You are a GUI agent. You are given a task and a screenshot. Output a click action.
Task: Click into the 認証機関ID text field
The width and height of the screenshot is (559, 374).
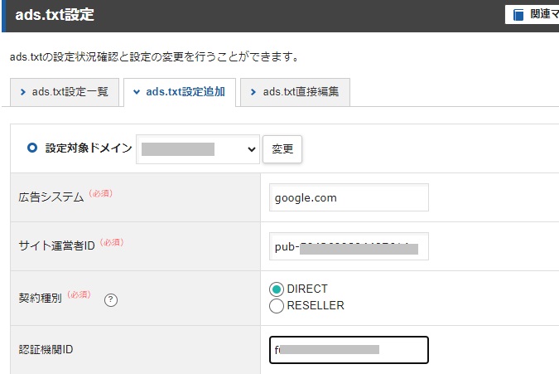pos(349,350)
